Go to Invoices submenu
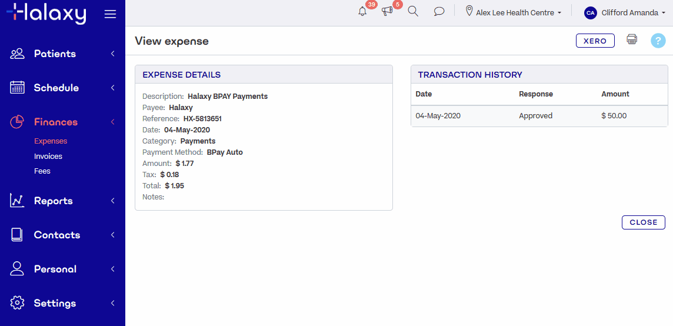Viewport: 673px width, 326px height. (48, 157)
